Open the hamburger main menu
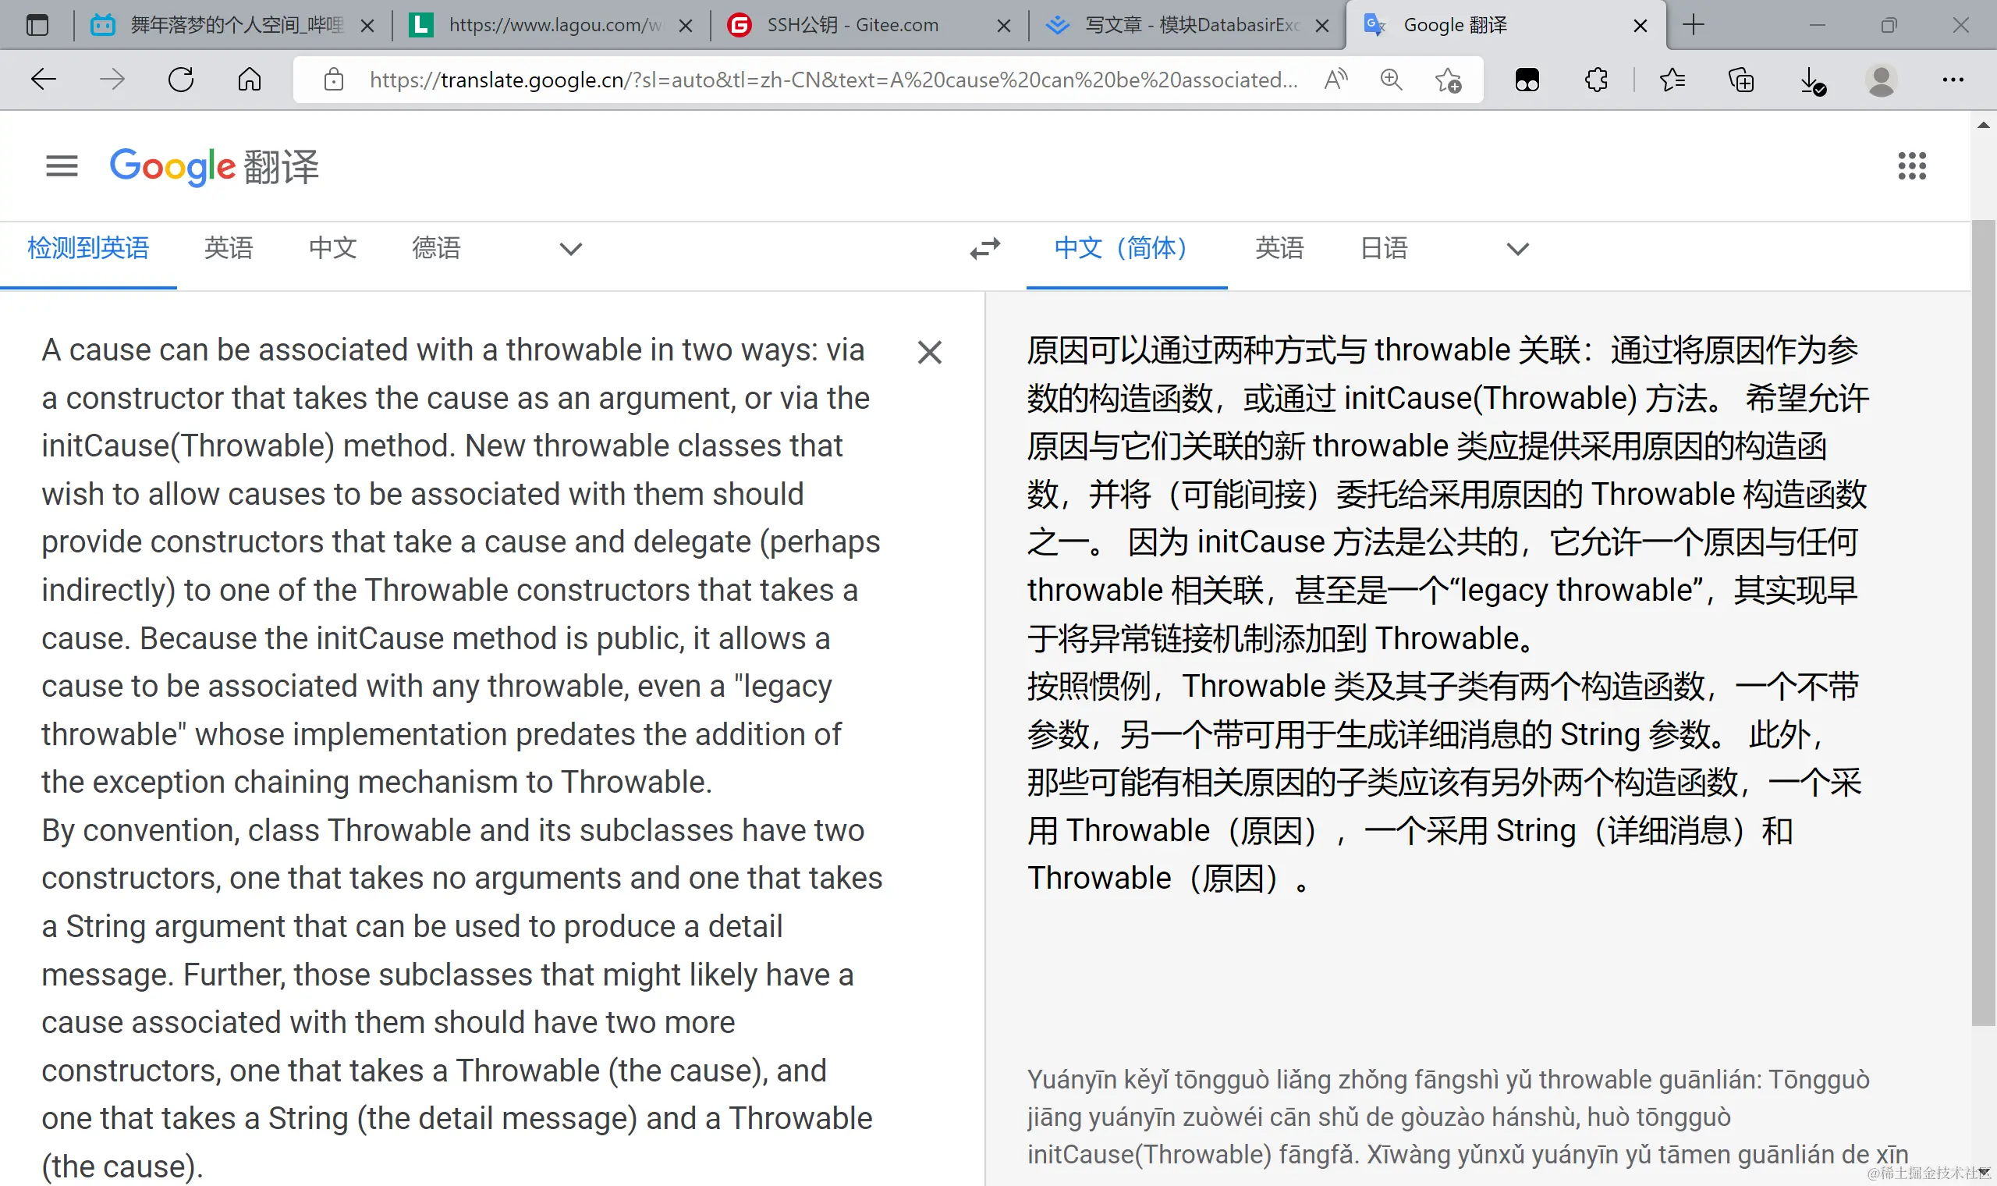This screenshot has width=1997, height=1186. [x=62, y=166]
